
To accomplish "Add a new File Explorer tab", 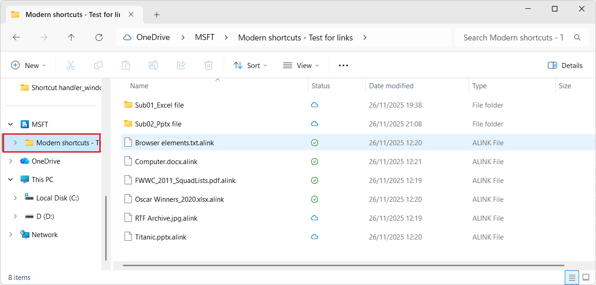I will [x=157, y=15].
